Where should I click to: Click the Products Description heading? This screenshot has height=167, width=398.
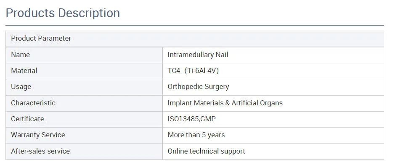[63, 13]
